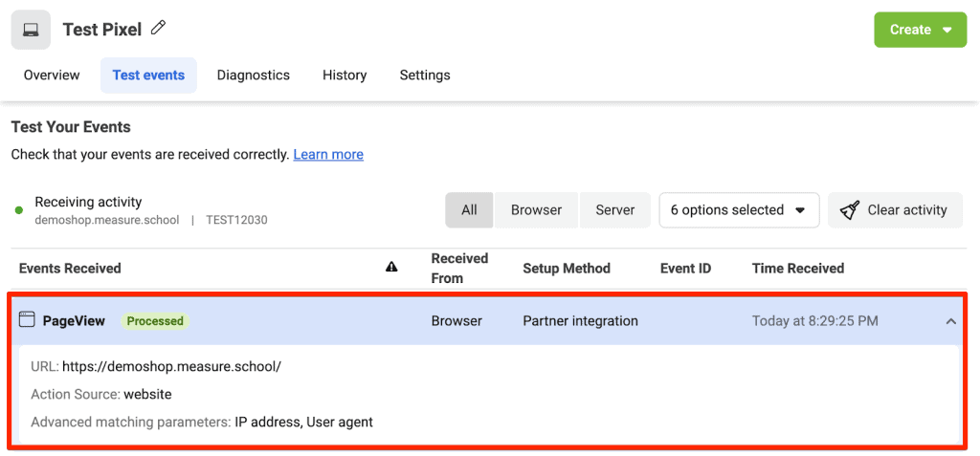Click the pencil icon to rename Test Pixel

pos(159,29)
